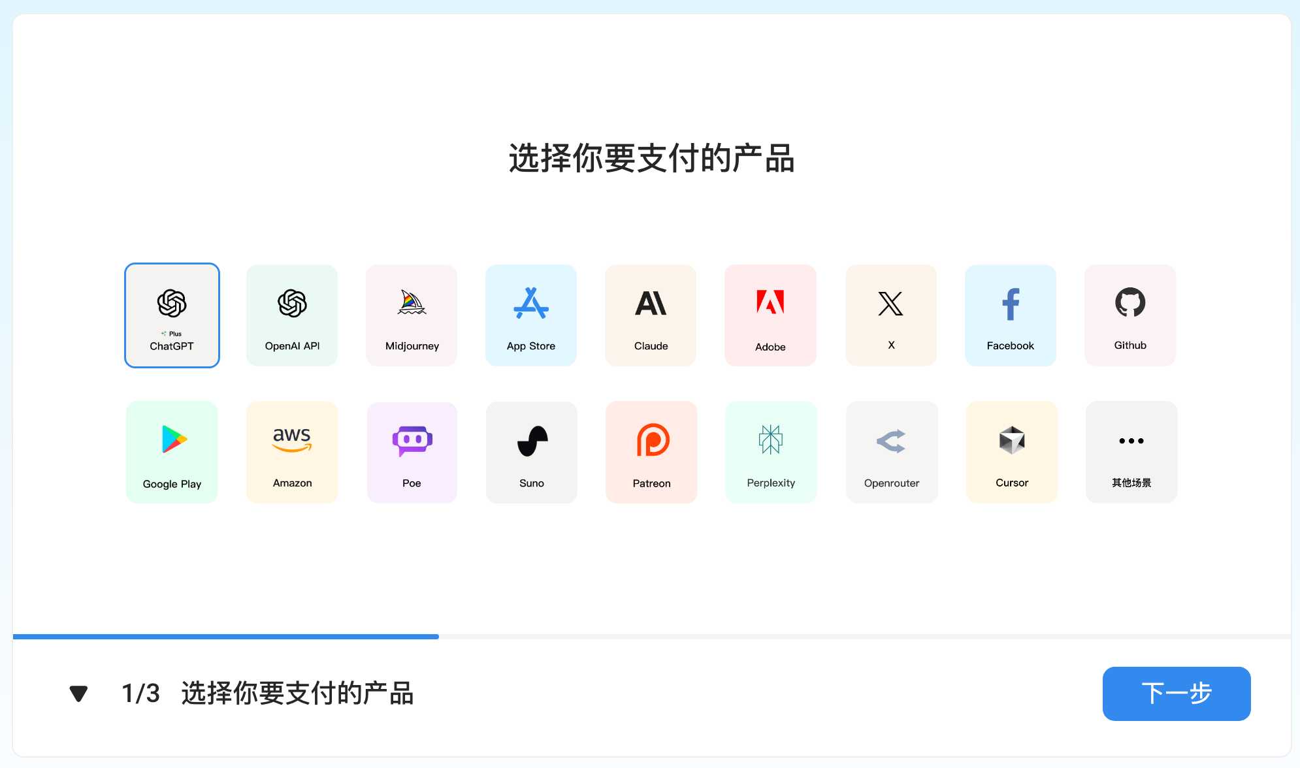
Task: Select ChatGPT Plus product icon
Action: (171, 315)
